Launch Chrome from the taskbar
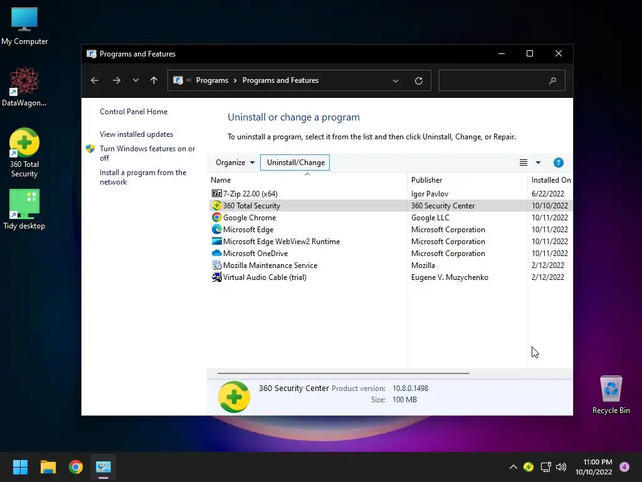This screenshot has width=642, height=482. click(x=76, y=467)
